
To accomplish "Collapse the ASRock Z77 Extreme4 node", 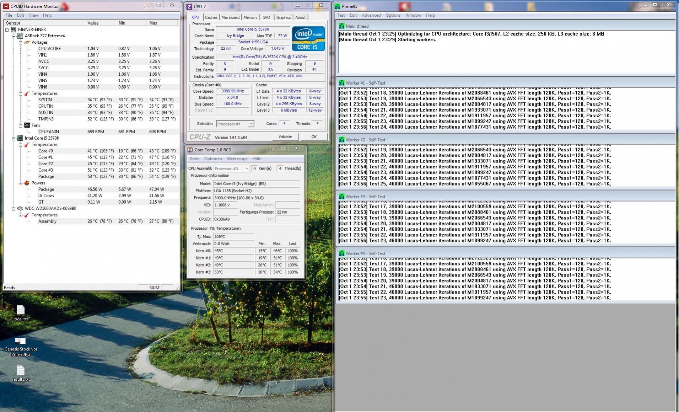I will click(14, 36).
